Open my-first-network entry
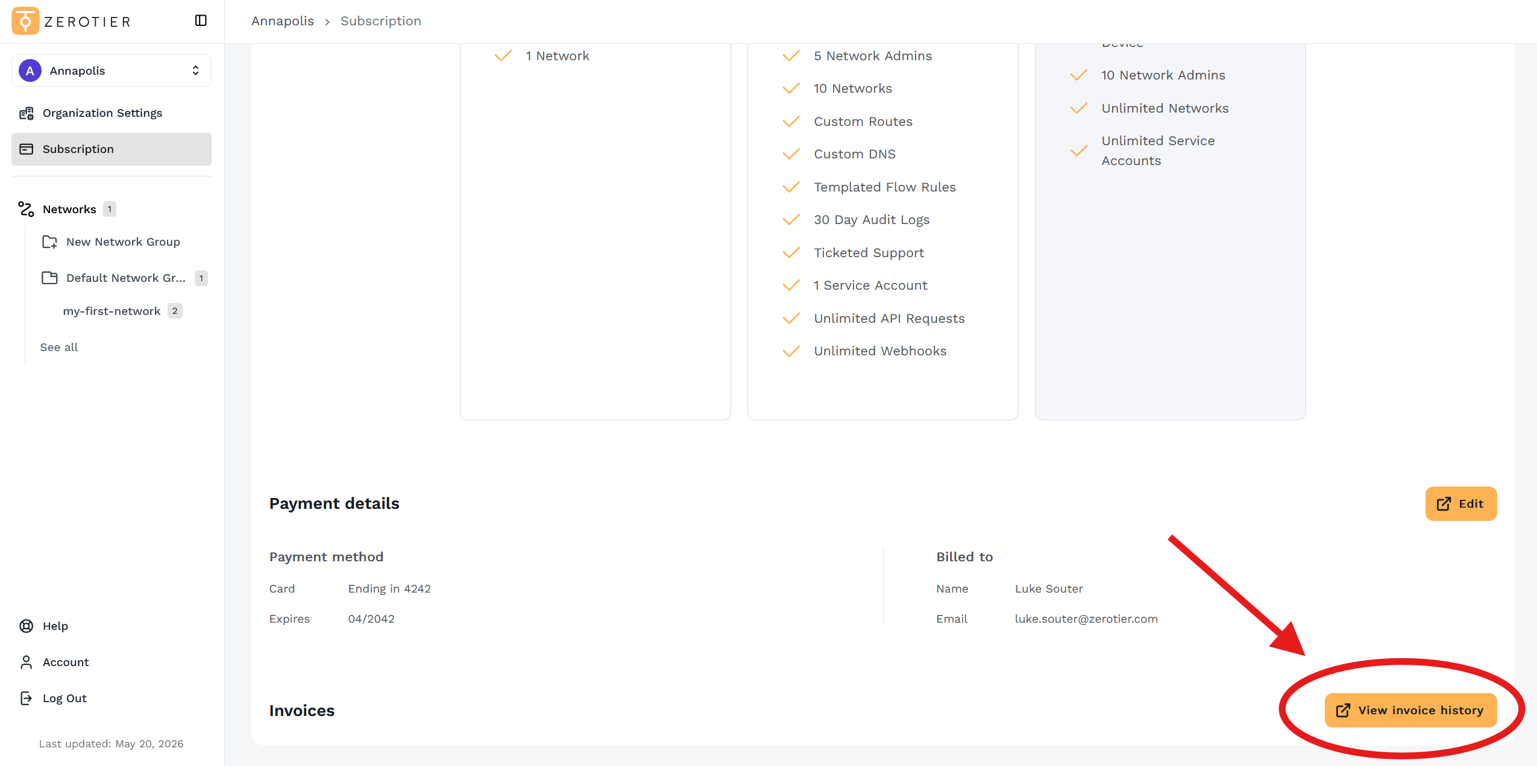This screenshot has height=766, width=1537. (112, 311)
